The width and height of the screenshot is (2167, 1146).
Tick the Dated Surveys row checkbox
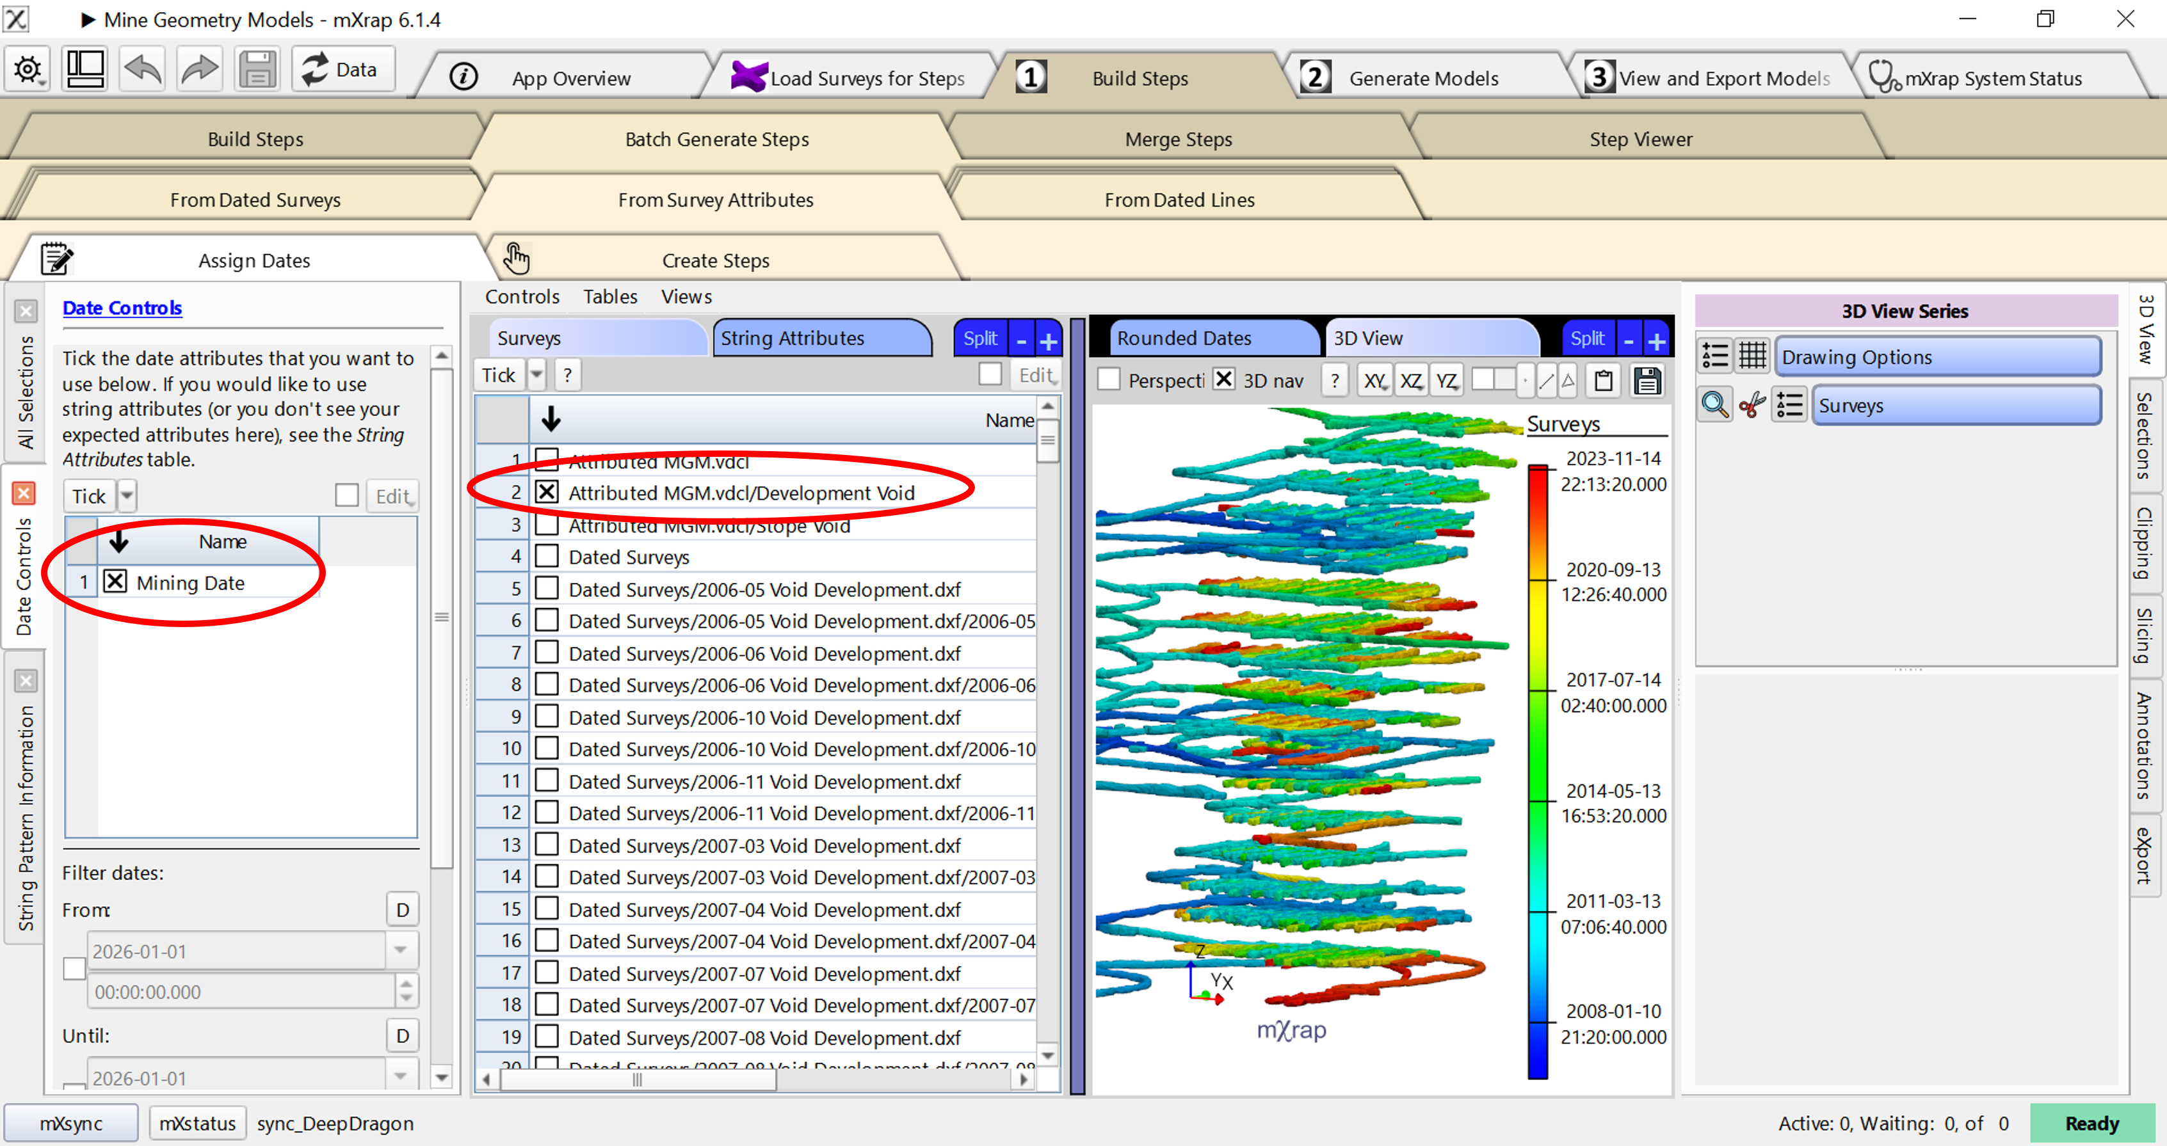(x=547, y=556)
